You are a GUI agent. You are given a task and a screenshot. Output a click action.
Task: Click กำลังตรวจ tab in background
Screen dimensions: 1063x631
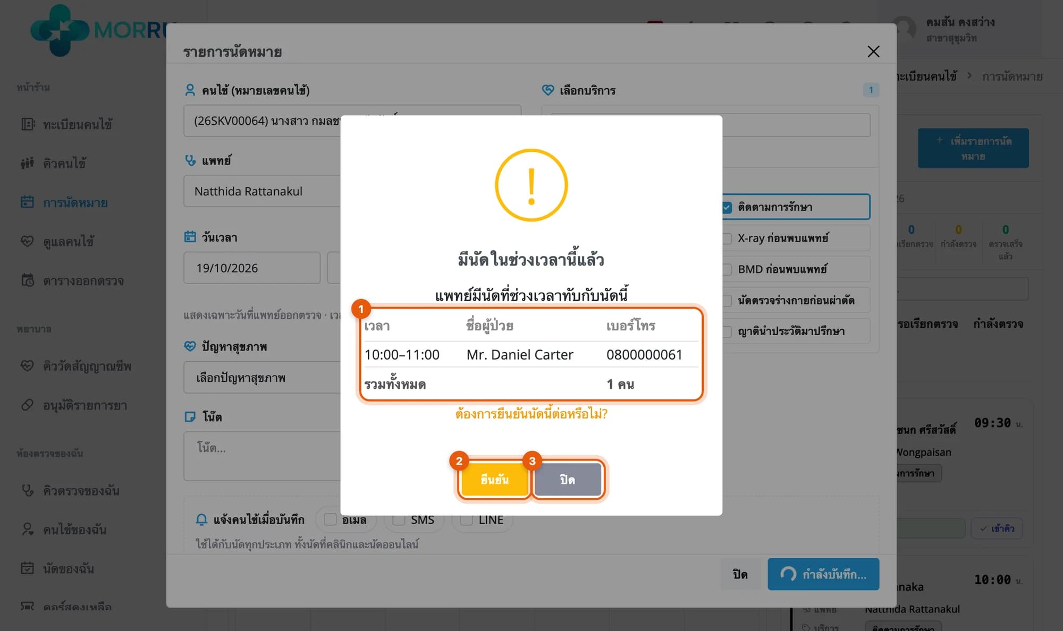tap(998, 324)
